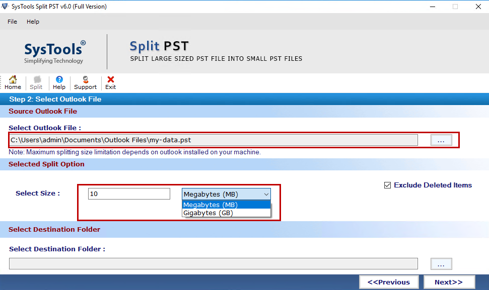The width and height of the screenshot is (489, 290).
Task: Click the SysTools app icon in title bar
Action: pos(5,6)
